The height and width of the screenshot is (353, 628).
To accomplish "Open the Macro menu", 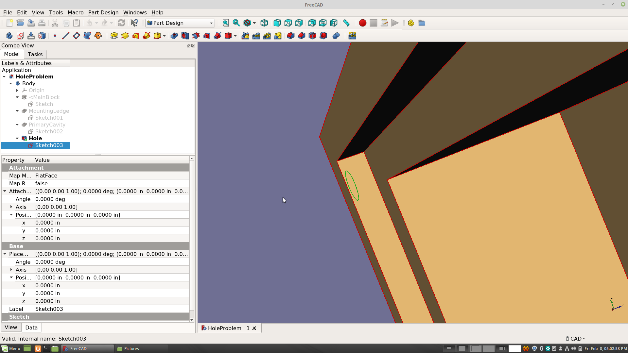I will [76, 12].
